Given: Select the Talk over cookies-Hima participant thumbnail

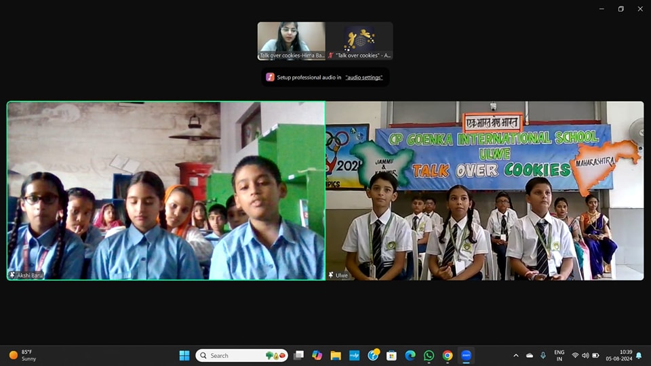Looking at the screenshot, I should click(x=292, y=41).
